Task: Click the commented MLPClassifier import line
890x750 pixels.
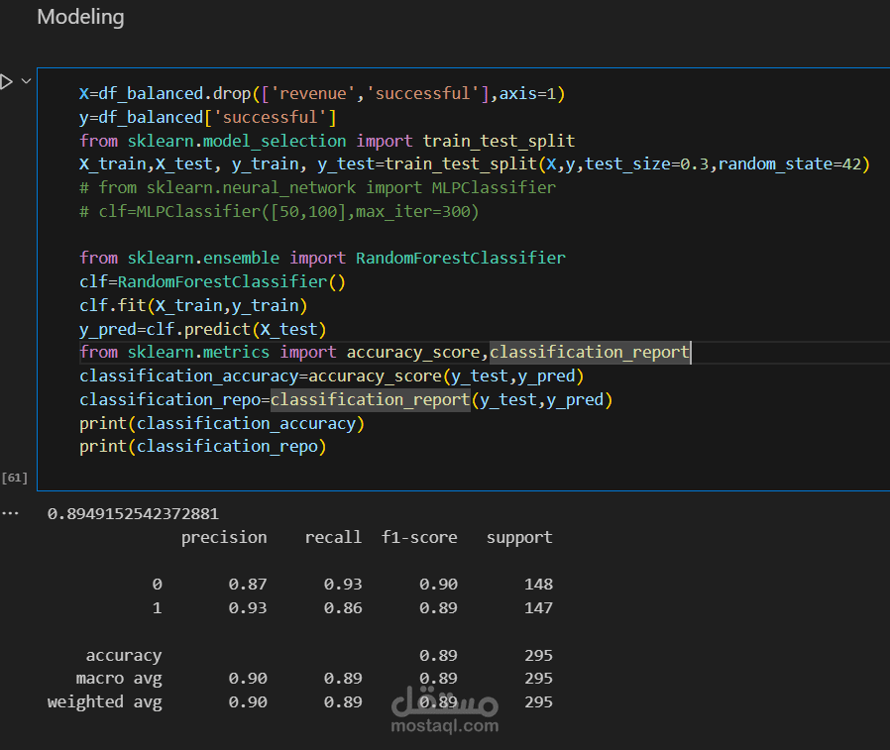Action: pyautogui.click(x=317, y=188)
